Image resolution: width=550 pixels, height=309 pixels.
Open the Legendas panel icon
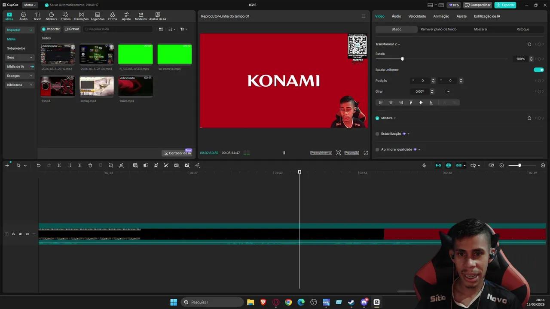point(98,16)
